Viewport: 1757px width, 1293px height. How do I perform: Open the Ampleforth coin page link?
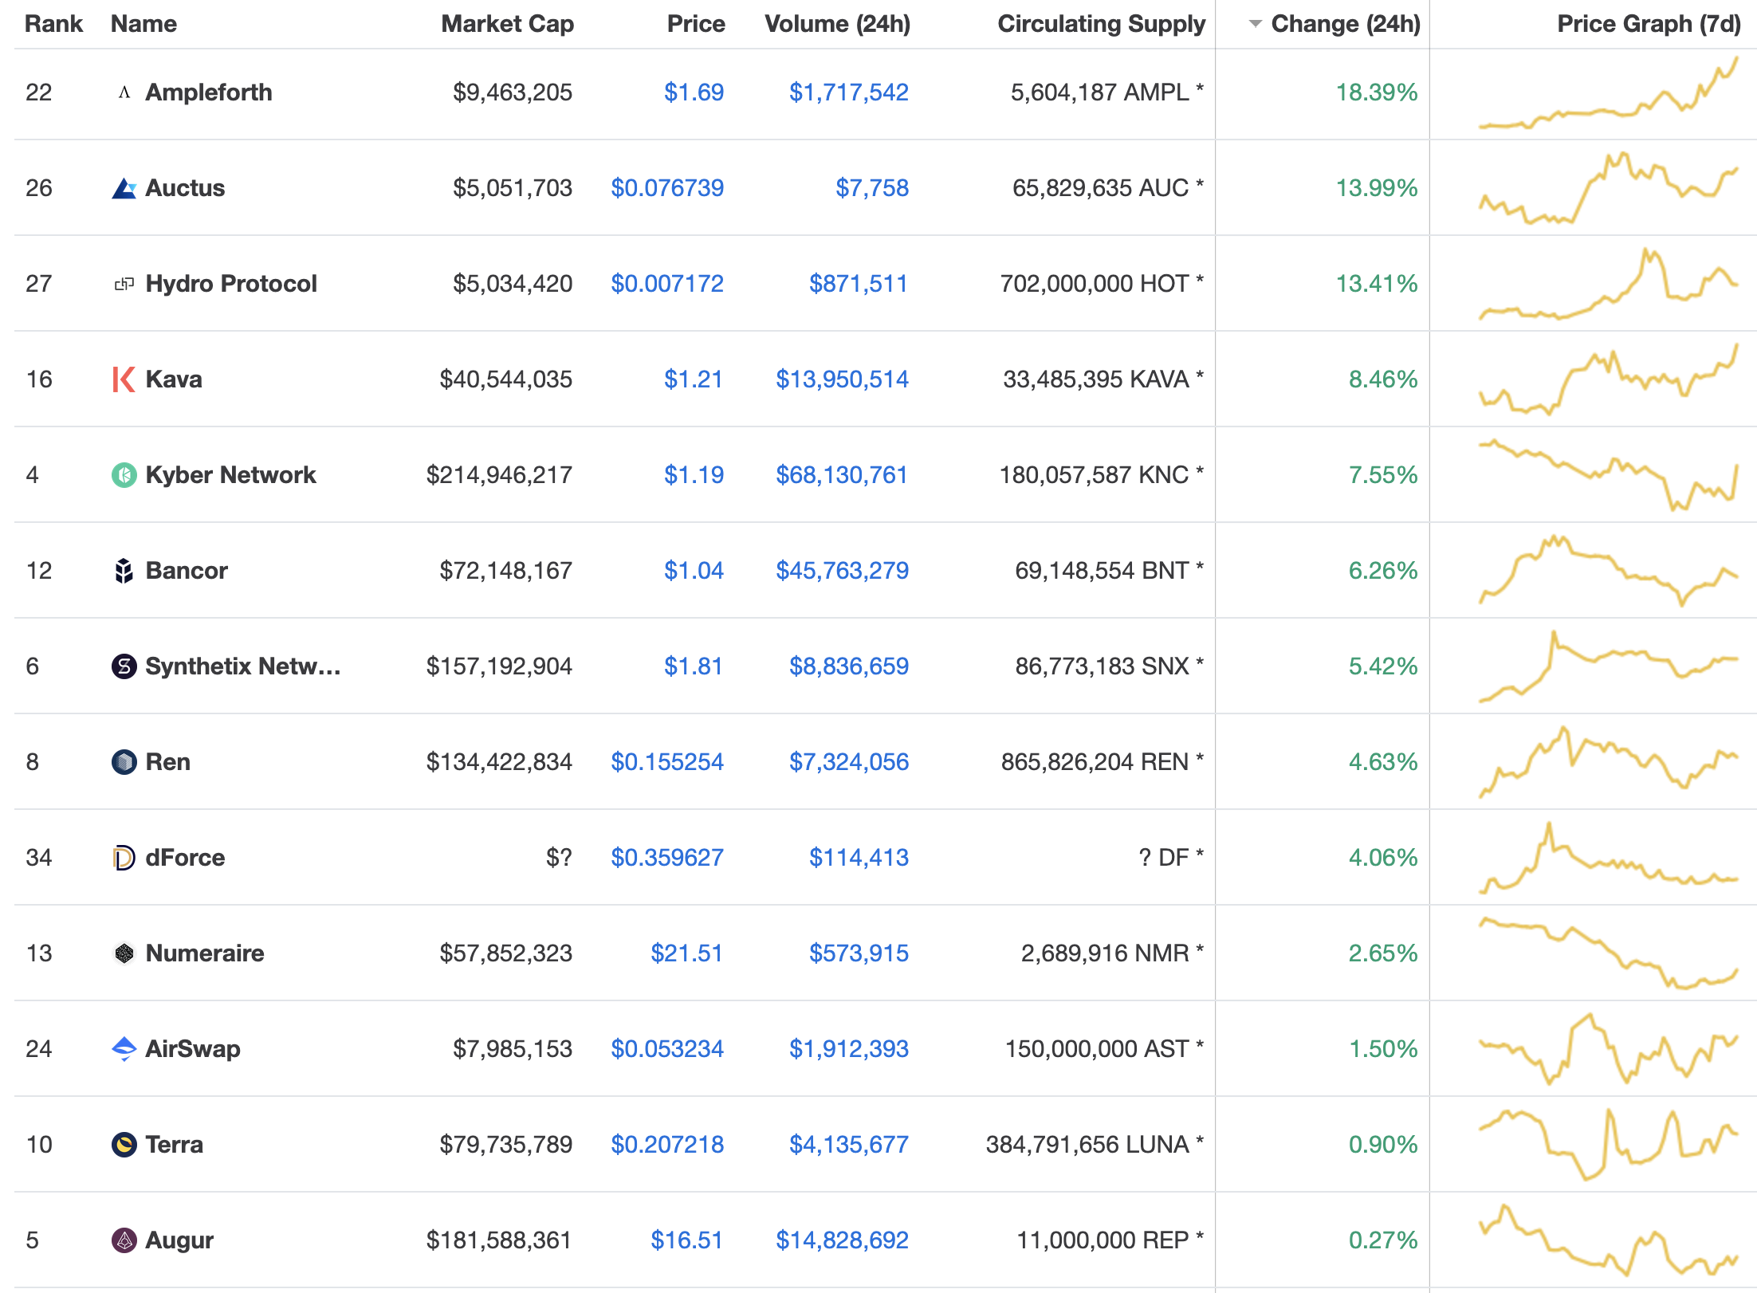pos(209,92)
